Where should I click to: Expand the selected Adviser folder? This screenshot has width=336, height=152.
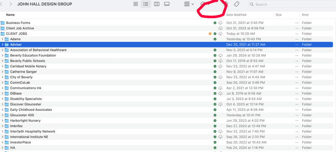(x=3, y=45)
